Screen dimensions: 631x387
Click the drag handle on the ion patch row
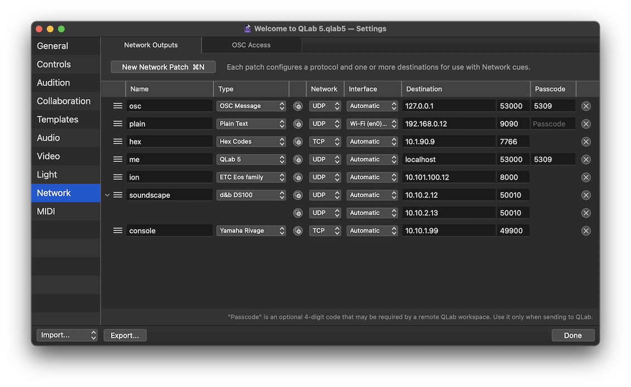click(117, 177)
